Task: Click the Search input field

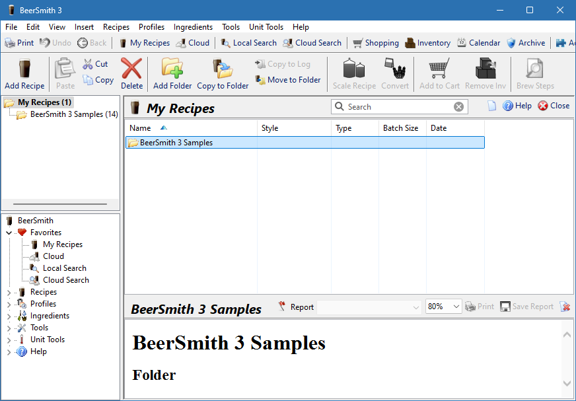Action: pos(399,107)
